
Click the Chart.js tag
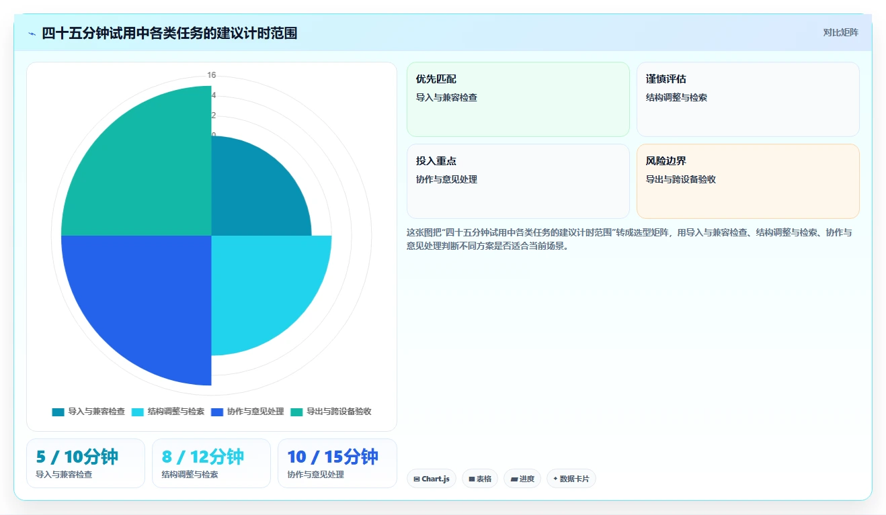pyautogui.click(x=432, y=479)
